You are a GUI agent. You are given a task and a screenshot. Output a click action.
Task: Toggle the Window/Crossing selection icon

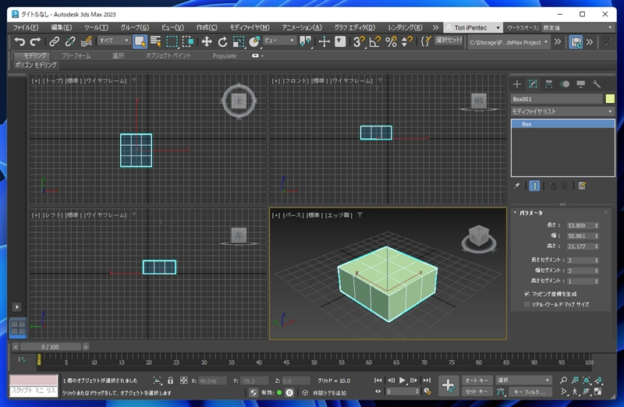pos(187,41)
